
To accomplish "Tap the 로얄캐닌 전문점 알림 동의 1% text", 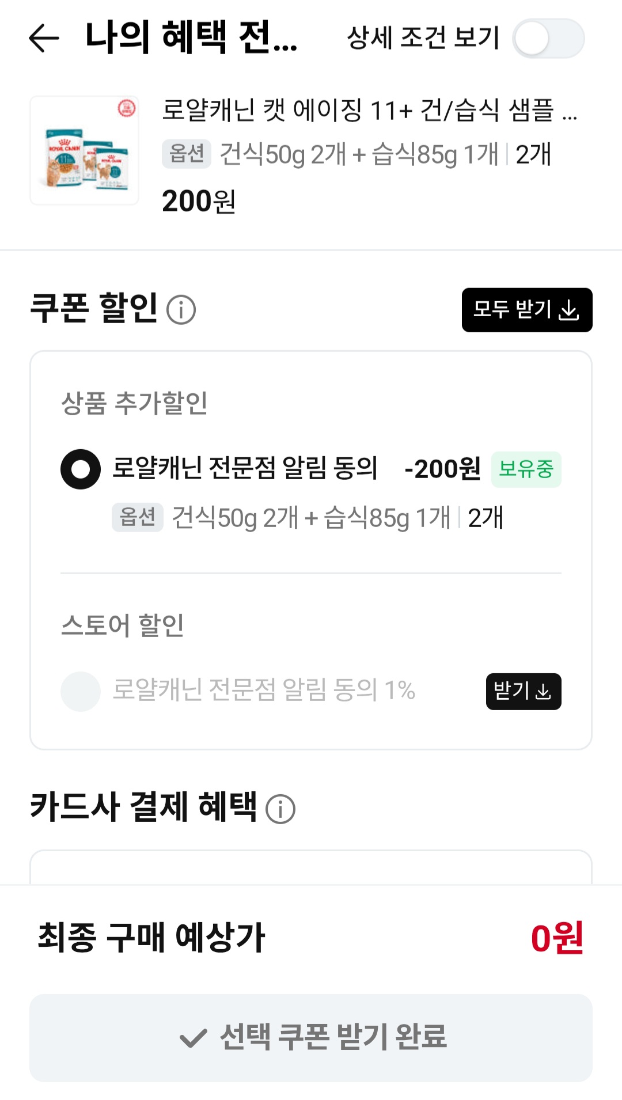I will (x=263, y=690).
